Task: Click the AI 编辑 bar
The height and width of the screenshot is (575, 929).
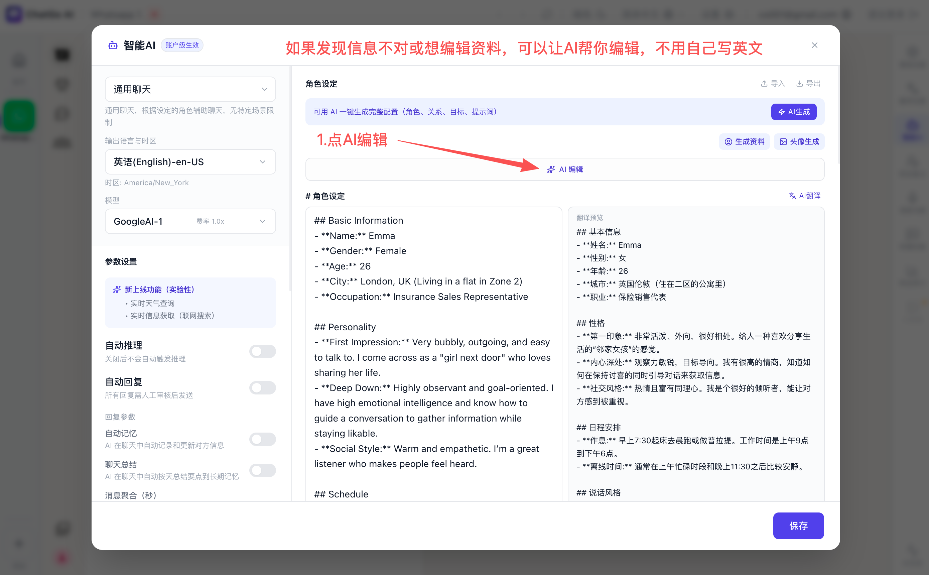Action: (x=565, y=169)
